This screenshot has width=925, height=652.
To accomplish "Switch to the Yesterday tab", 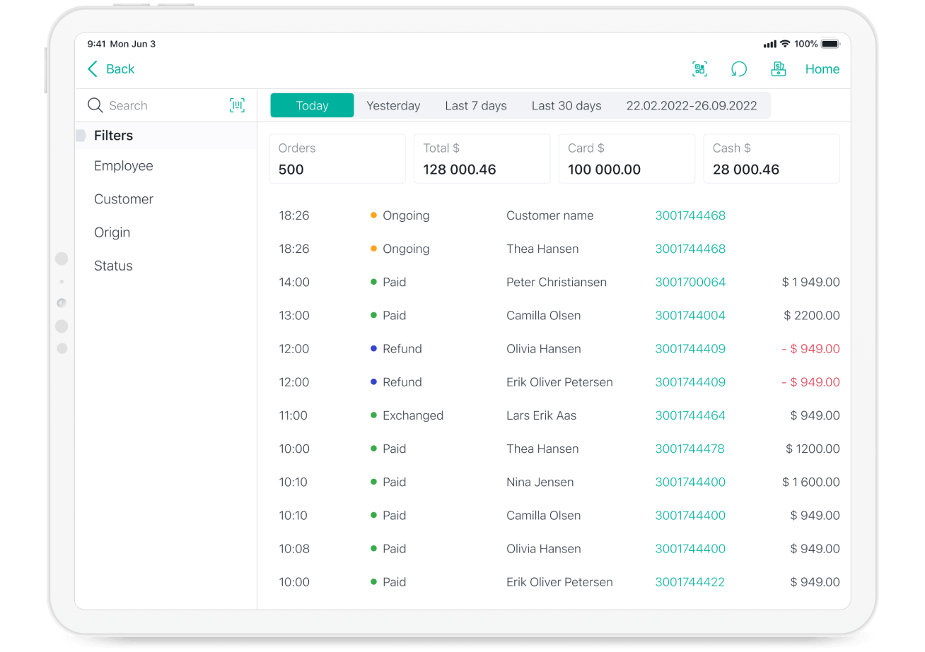I will (393, 105).
